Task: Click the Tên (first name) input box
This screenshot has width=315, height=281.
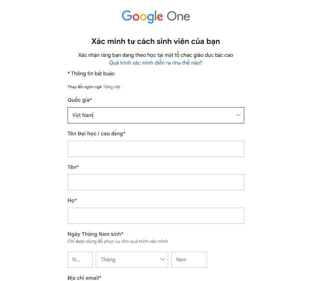Action: coord(156,182)
